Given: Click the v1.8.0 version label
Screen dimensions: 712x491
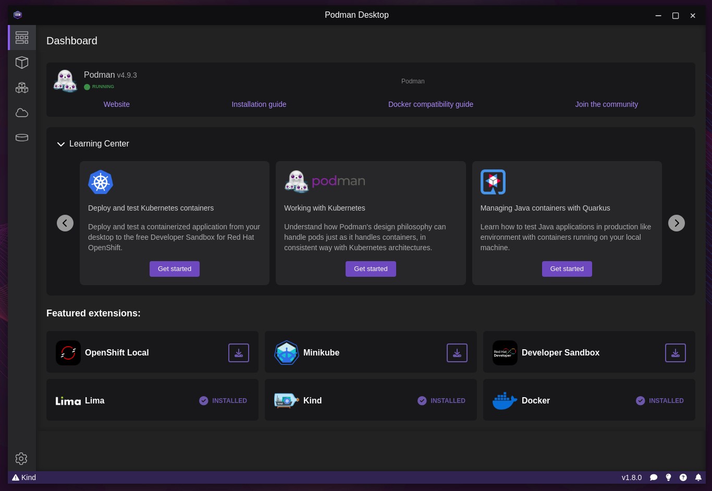Looking at the screenshot, I should (x=632, y=477).
